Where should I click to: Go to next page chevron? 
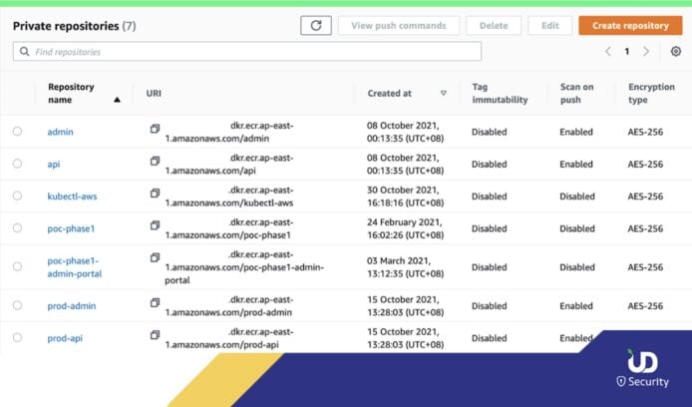[x=646, y=51]
